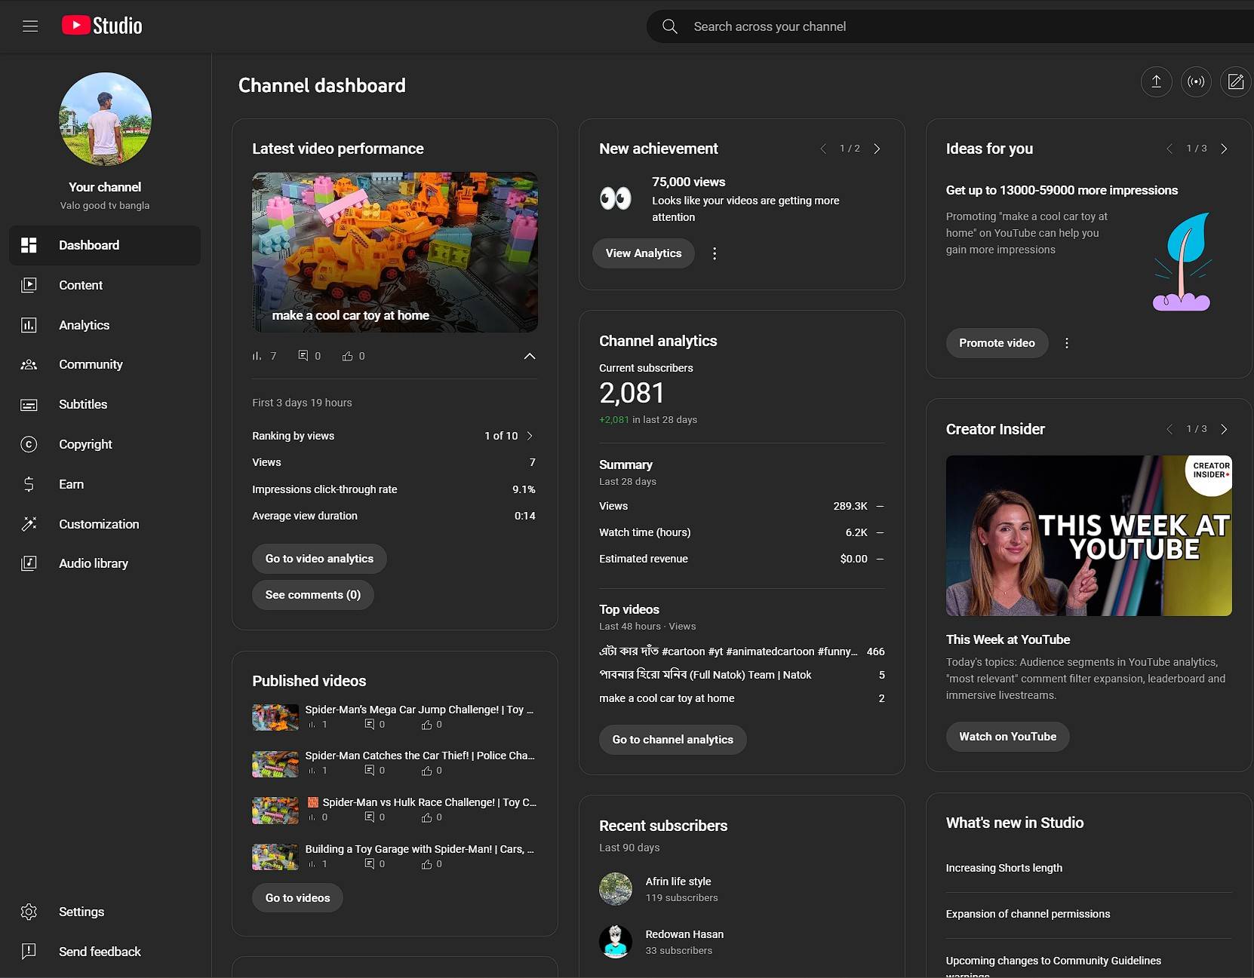Click the upload videos icon
The image size is (1254, 978).
(x=1156, y=81)
